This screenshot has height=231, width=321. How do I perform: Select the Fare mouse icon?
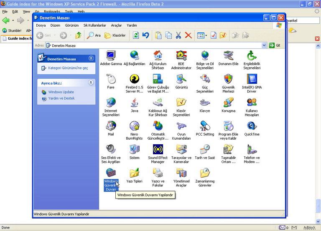[111, 79]
